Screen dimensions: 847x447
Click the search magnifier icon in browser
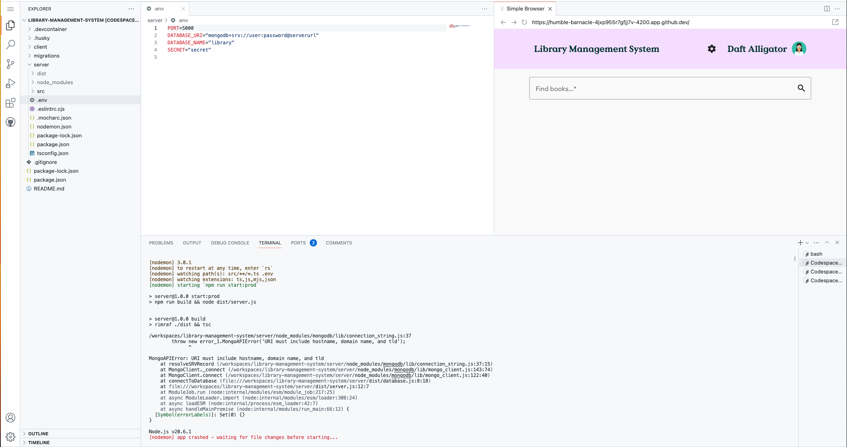801,89
